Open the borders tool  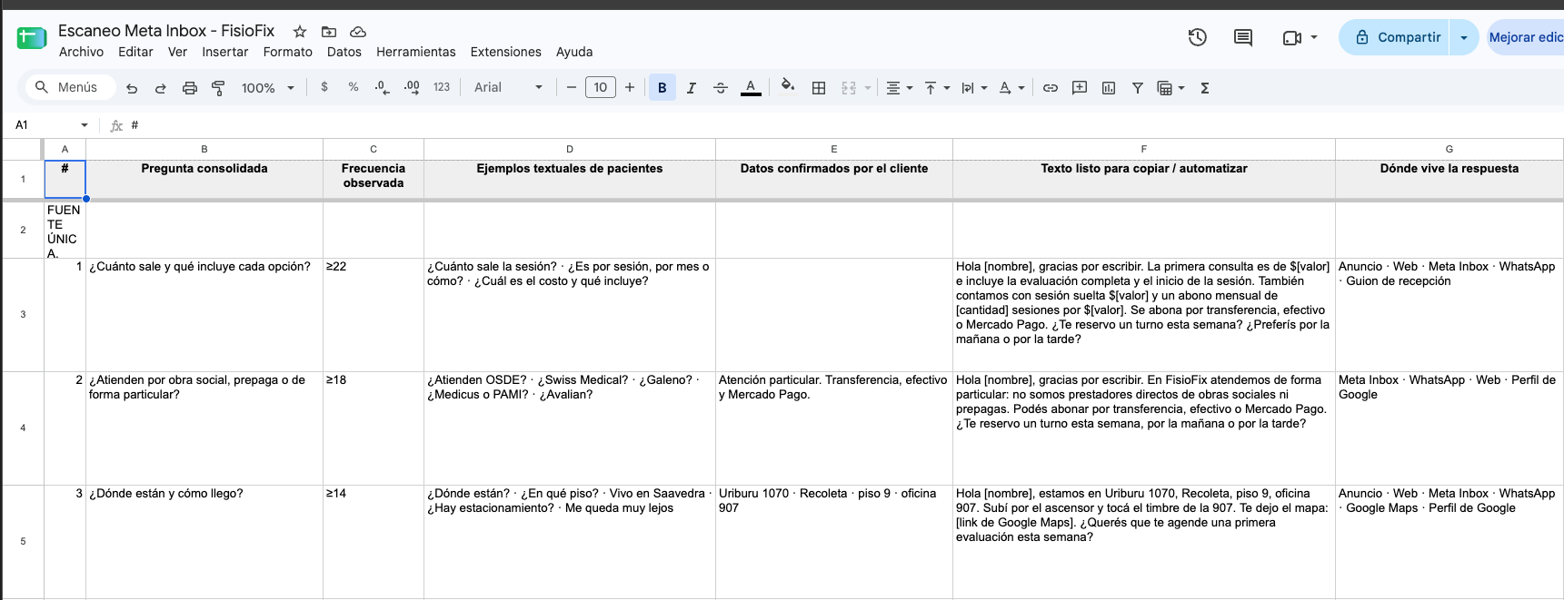click(818, 88)
